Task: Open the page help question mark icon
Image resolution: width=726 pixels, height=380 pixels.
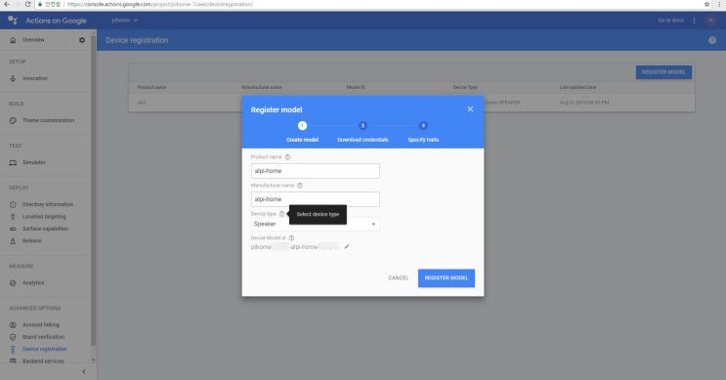Action: pyautogui.click(x=712, y=40)
